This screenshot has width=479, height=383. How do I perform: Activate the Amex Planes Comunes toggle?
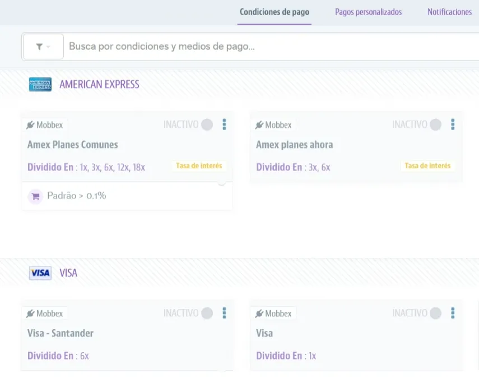tap(207, 124)
